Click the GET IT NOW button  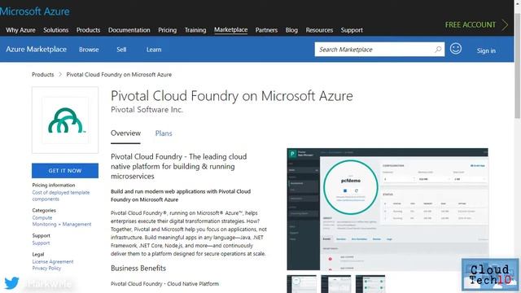click(x=65, y=170)
